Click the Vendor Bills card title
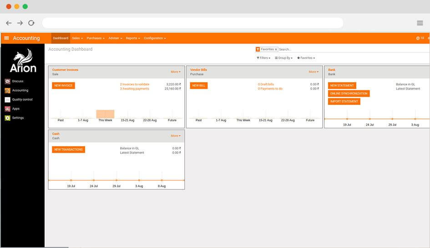This screenshot has height=248, width=430. (198, 70)
